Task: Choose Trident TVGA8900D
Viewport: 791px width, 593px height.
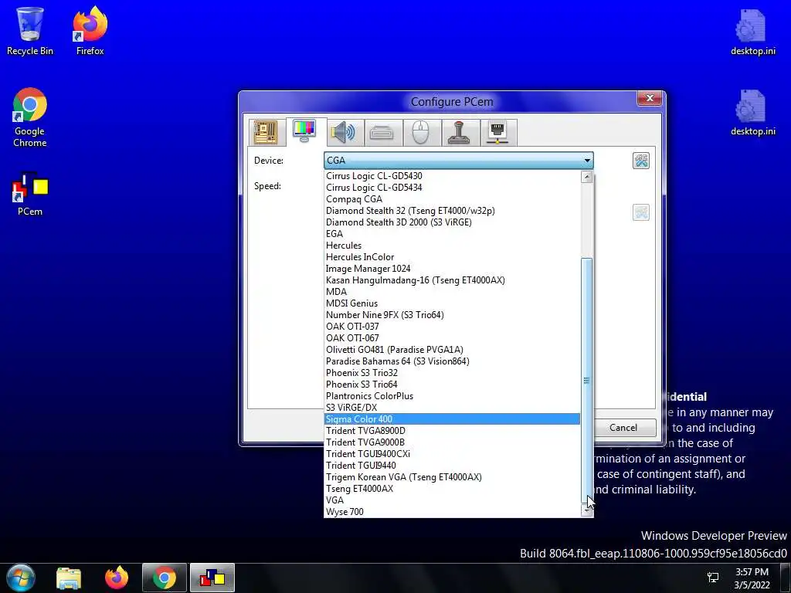Action: (x=452, y=431)
